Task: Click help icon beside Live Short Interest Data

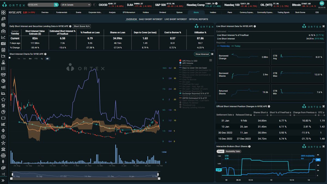Action: (x=254, y=26)
